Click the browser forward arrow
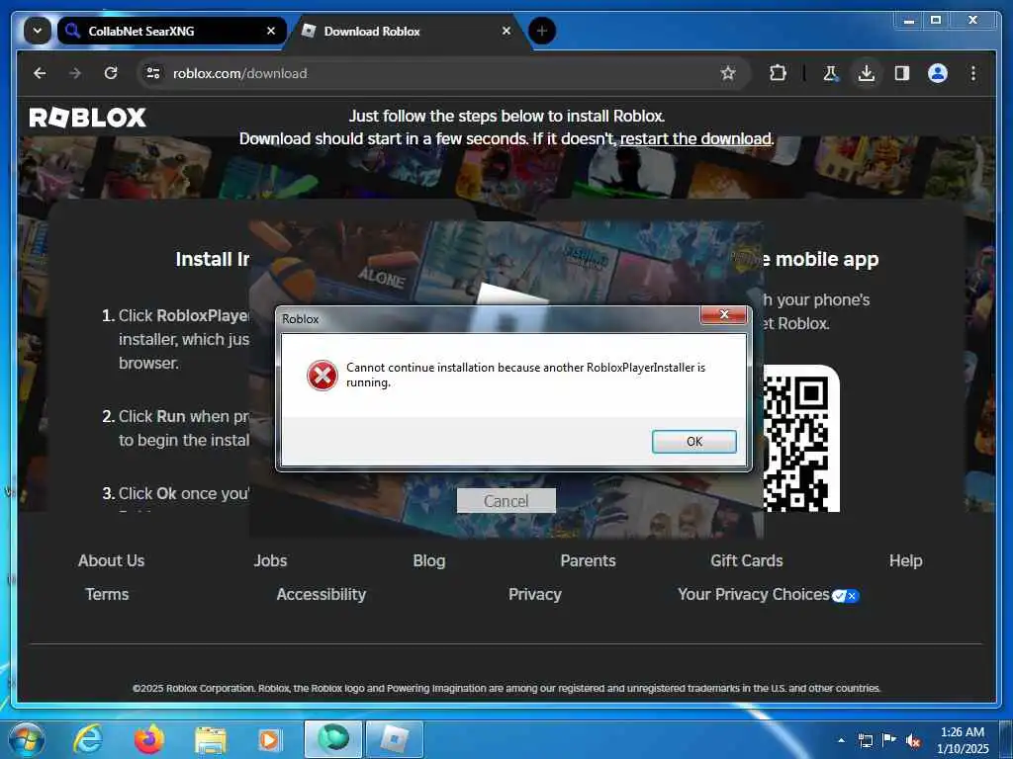 pos(75,73)
